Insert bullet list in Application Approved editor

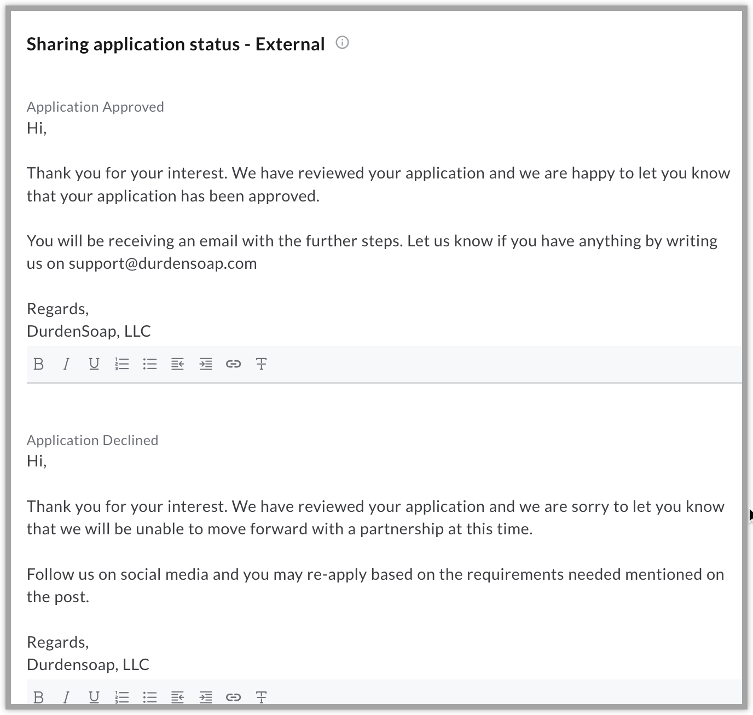pyautogui.click(x=150, y=364)
